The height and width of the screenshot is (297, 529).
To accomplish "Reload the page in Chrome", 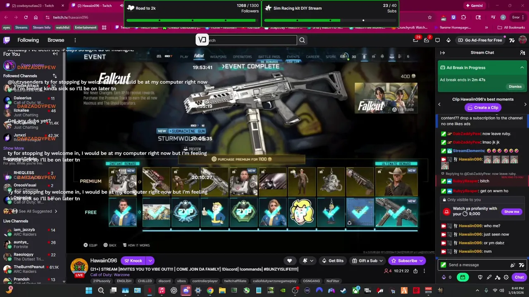I will tap(26, 17).
